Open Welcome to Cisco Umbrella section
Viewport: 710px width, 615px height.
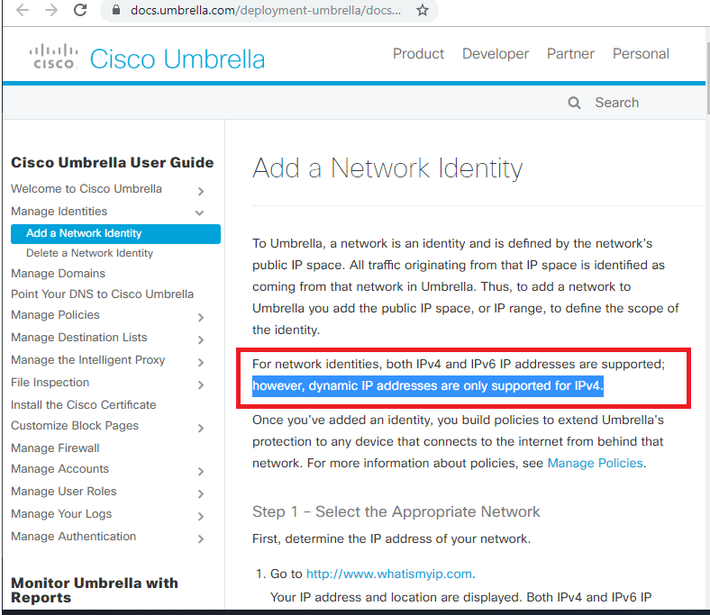tap(86, 189)
